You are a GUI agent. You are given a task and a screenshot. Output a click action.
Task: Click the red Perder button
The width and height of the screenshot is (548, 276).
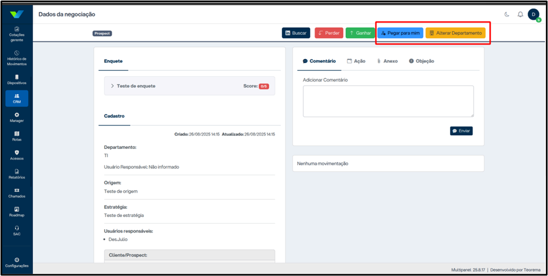[x=329, y=33]
